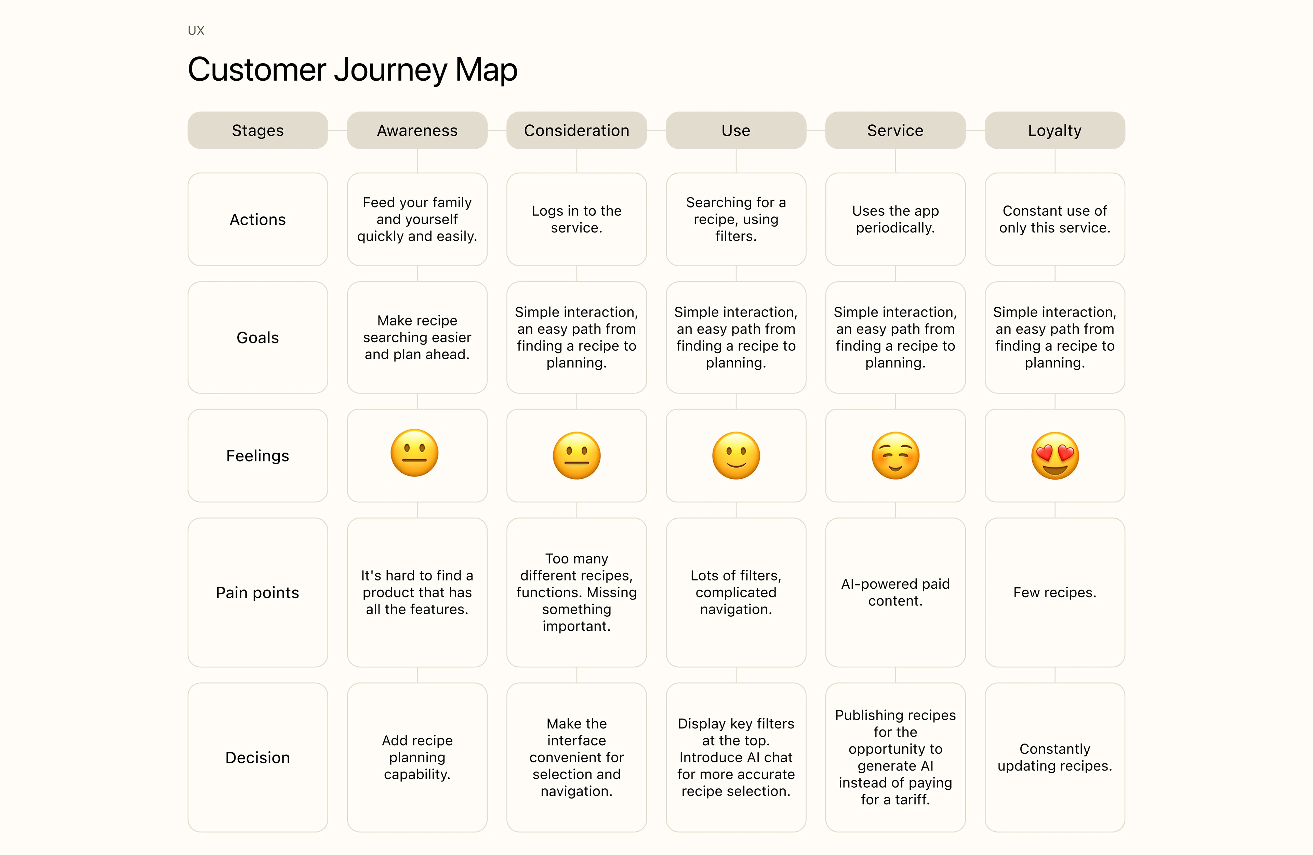Click the heart-eyes emoji under Loyalty
This screenshot has width=1313, height=855.
pos(1055,456)
